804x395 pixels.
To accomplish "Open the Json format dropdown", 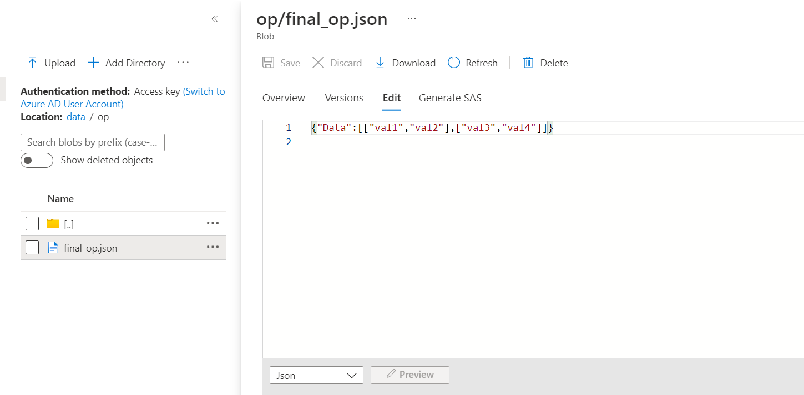I will [316, 375].
